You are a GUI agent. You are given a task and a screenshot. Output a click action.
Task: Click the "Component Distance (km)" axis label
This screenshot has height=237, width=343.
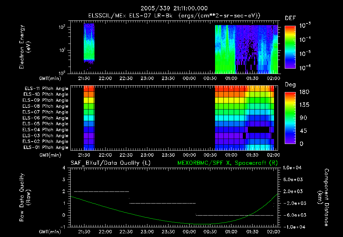(323, 197)
